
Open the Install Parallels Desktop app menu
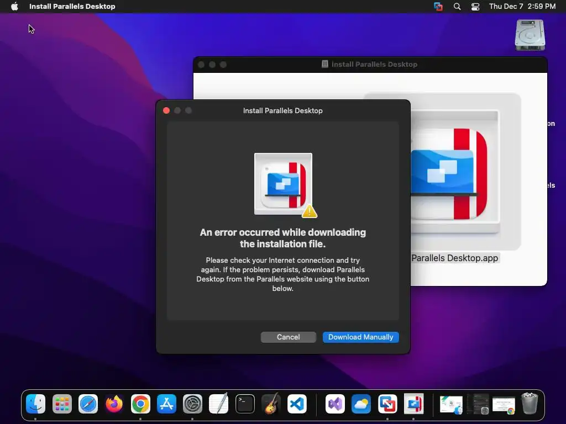click(72, 6)
